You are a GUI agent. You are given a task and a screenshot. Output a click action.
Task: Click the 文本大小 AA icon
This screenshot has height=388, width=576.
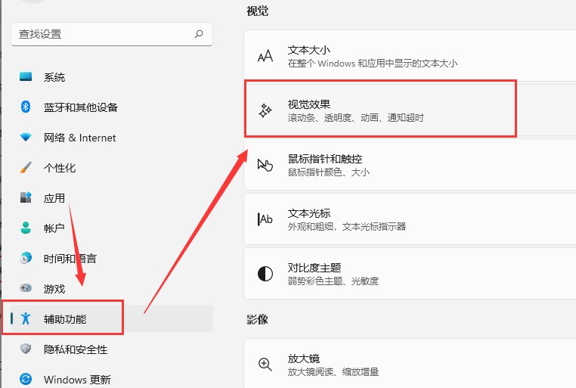[265, 56]
